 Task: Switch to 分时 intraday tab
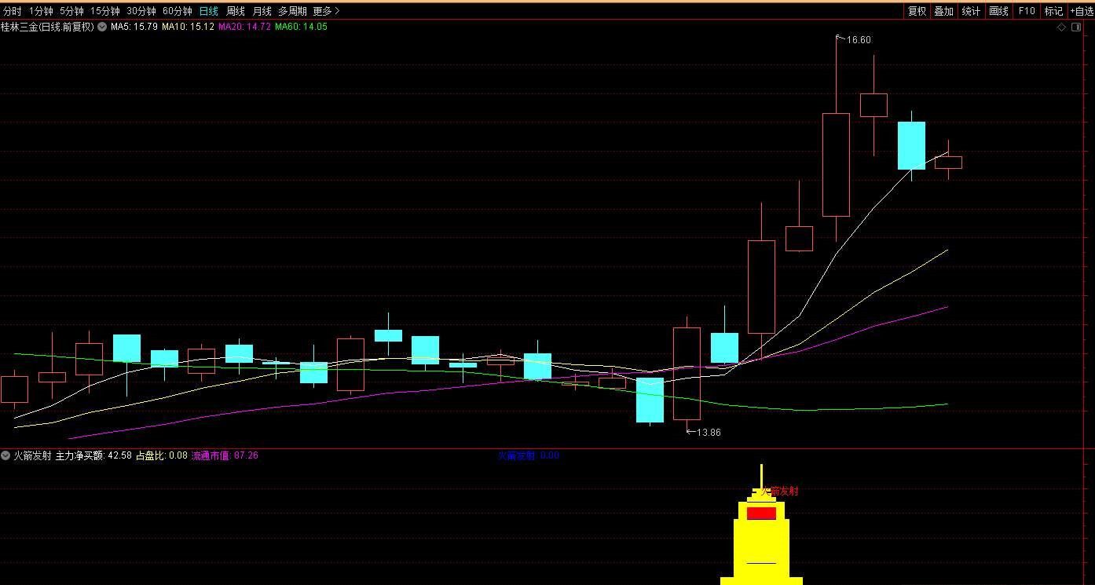(x=13, y=11)
